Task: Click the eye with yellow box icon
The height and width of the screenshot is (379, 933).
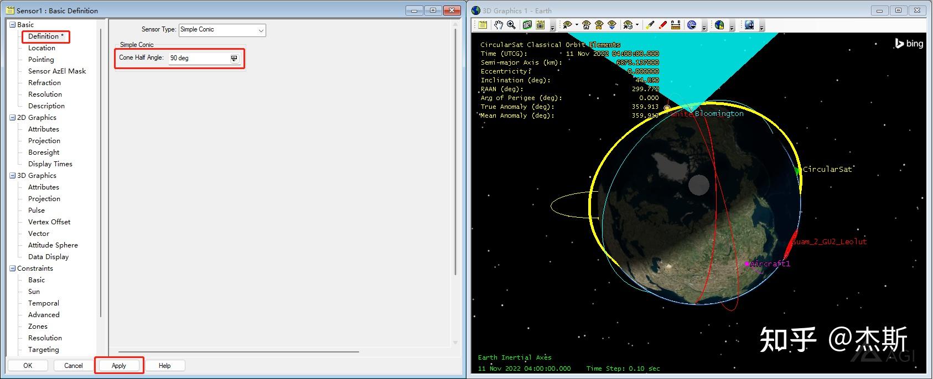Action: coord(599,25)
